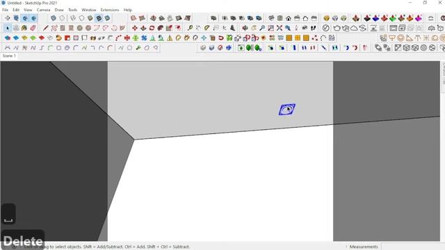
Task: Switch to Wireframe face style
Action: tap(73, 19)
